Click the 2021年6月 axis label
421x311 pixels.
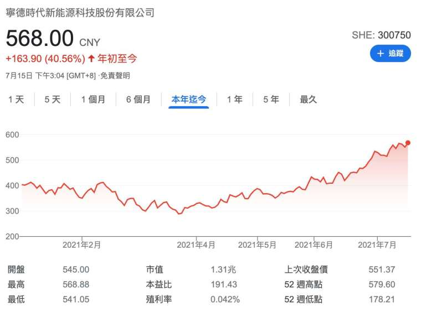[x=314, y=245]
